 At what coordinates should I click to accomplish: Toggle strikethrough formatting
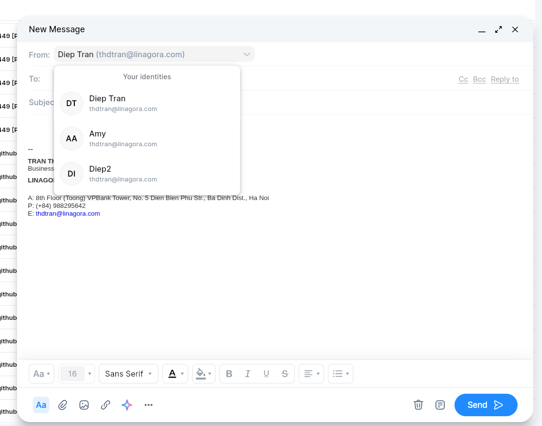point(285,374)
